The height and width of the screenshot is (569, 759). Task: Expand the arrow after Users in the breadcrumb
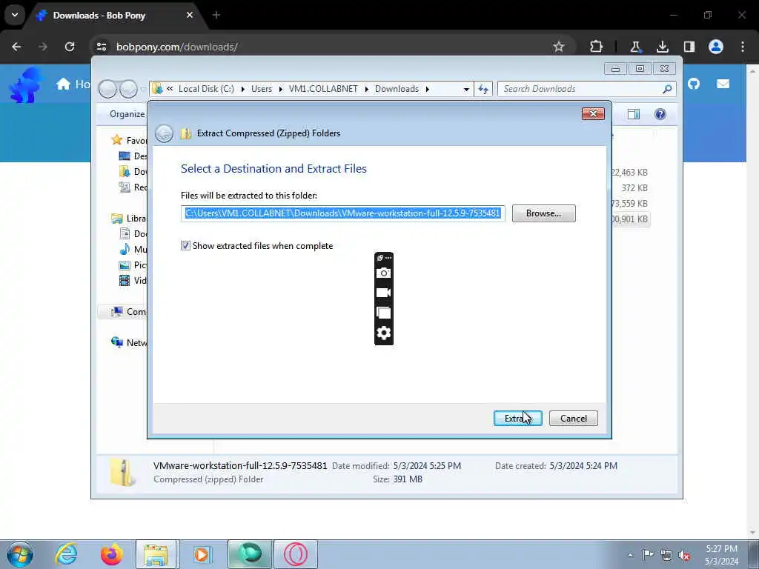(281, 89)
